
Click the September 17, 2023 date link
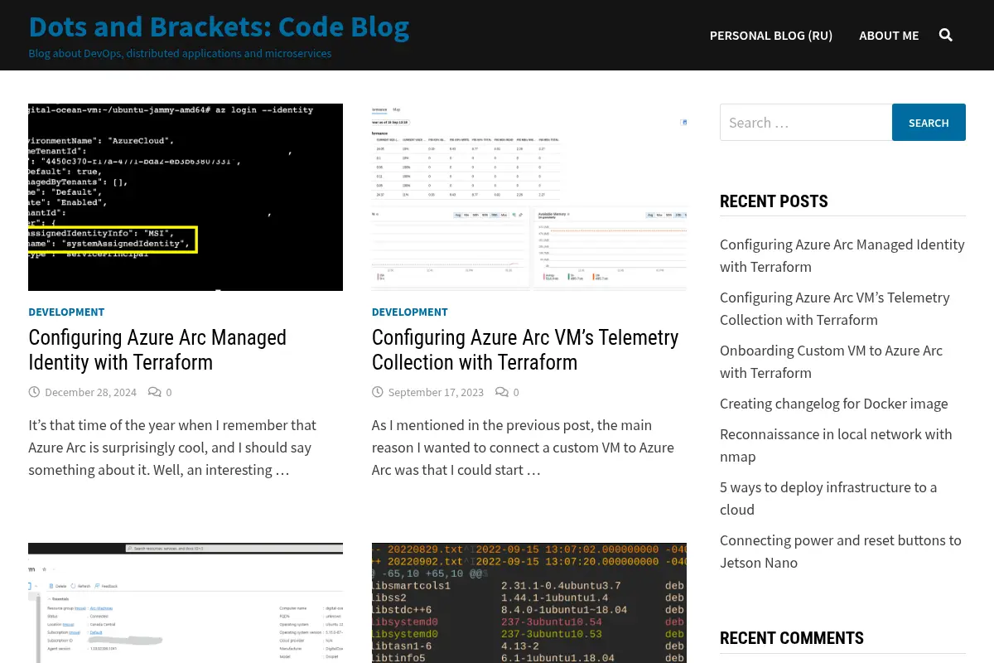(436, 392)
